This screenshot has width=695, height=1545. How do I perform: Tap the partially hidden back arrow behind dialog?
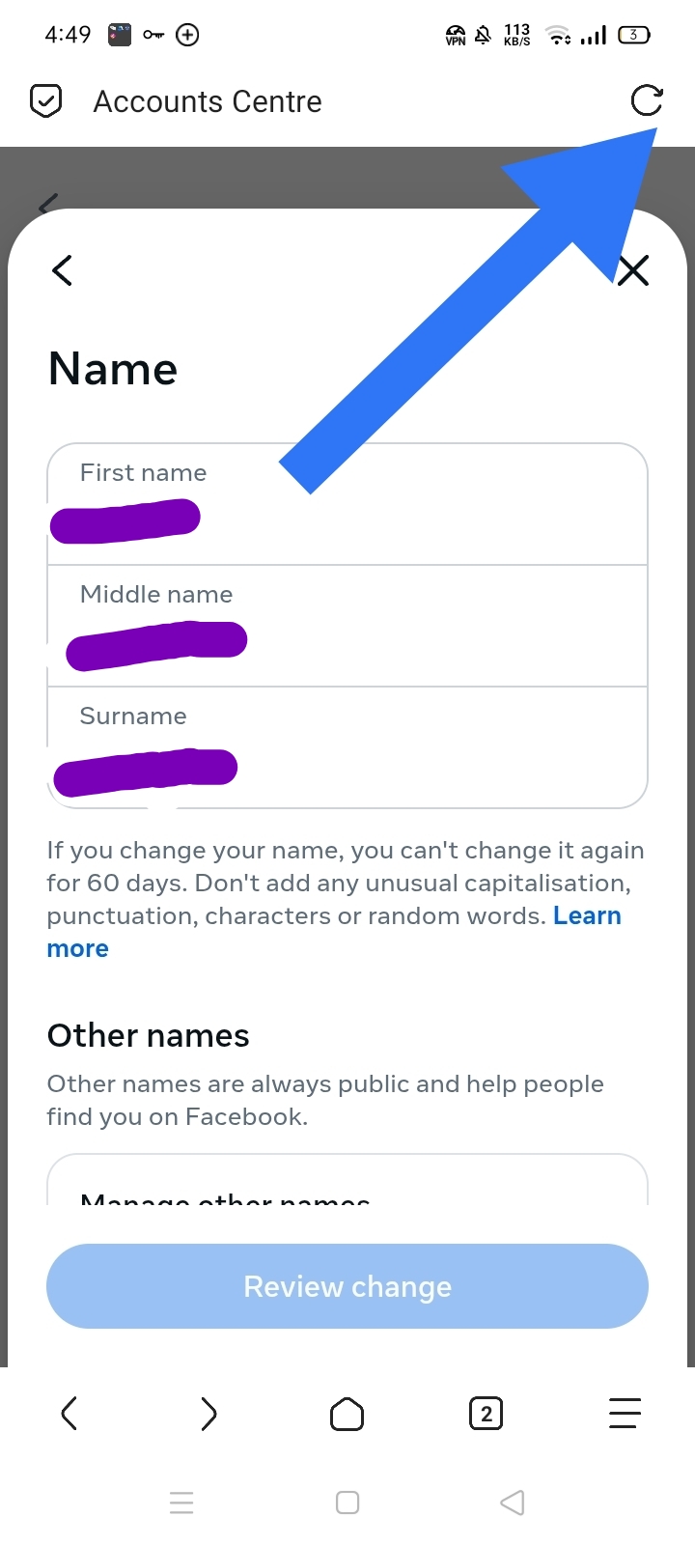47,202
